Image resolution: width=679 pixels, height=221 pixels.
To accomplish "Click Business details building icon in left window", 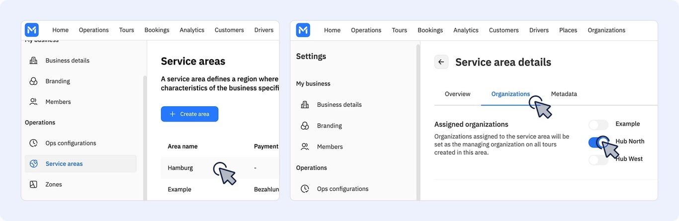I will (33, 61).
